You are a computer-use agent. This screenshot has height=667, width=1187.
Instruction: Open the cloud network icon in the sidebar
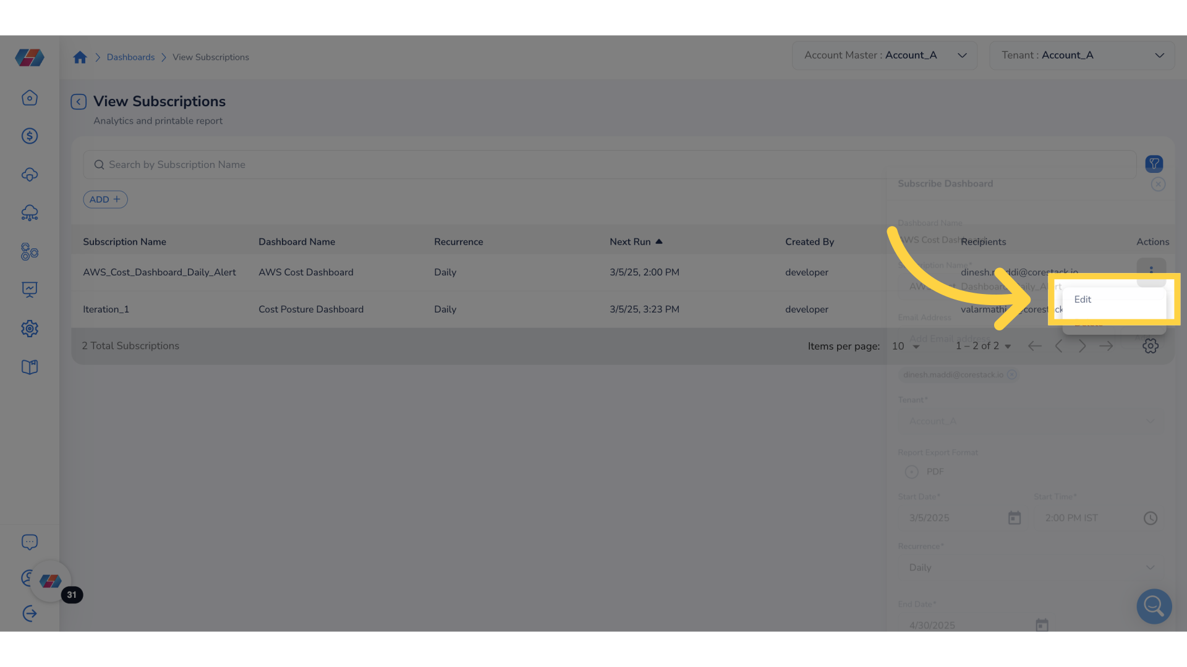click(30, 213)
